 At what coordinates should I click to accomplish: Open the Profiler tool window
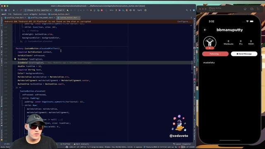[x=65, y=144]
